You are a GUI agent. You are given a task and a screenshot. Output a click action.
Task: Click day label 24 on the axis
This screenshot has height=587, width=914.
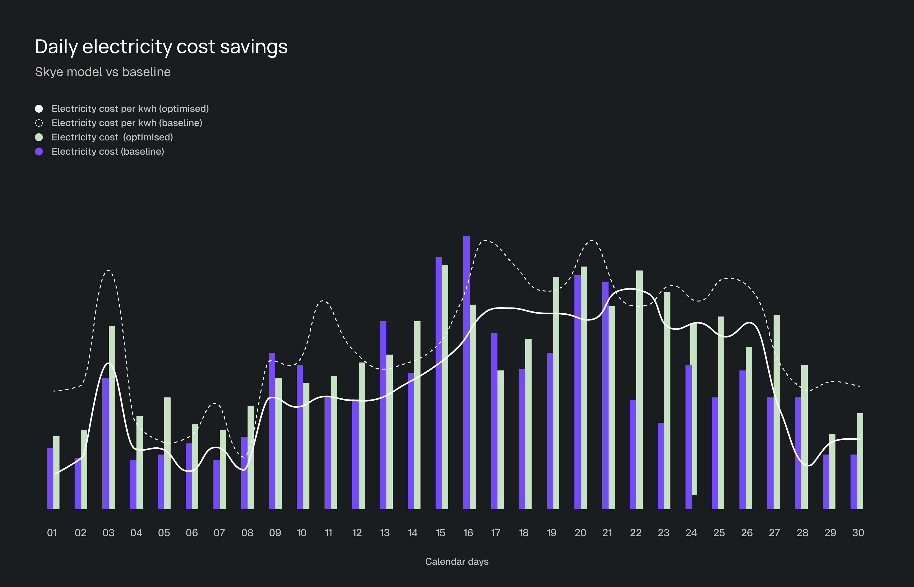pos(691,533)
